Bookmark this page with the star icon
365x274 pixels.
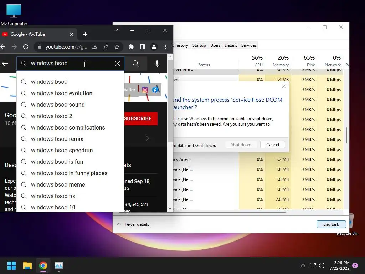pos(117,47)
